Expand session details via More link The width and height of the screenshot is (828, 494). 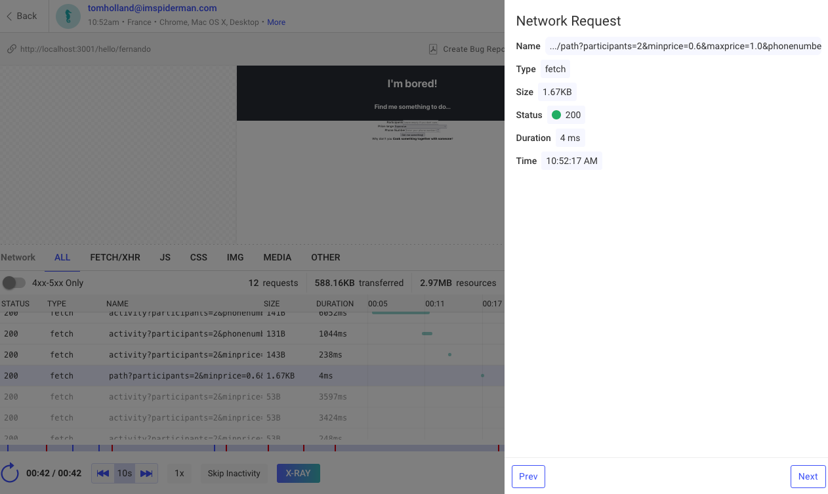pos(276,22)
